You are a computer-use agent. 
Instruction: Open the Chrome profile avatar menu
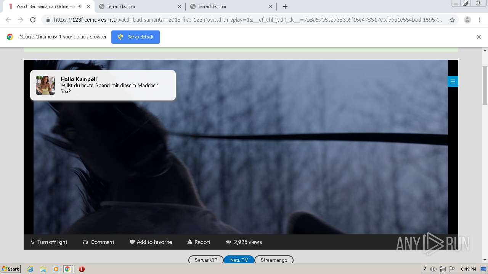pyautogui.click(x=467, y=20)
